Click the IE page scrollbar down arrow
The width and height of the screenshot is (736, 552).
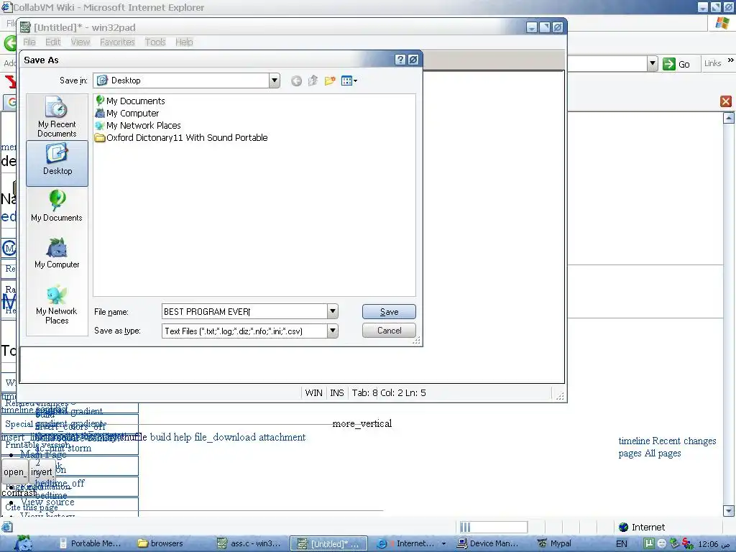[x=729, y=511]
